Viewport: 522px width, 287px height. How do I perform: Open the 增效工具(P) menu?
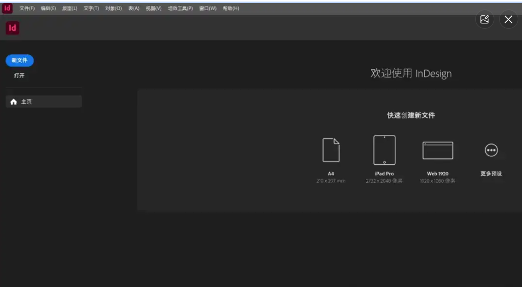[180, 9]
